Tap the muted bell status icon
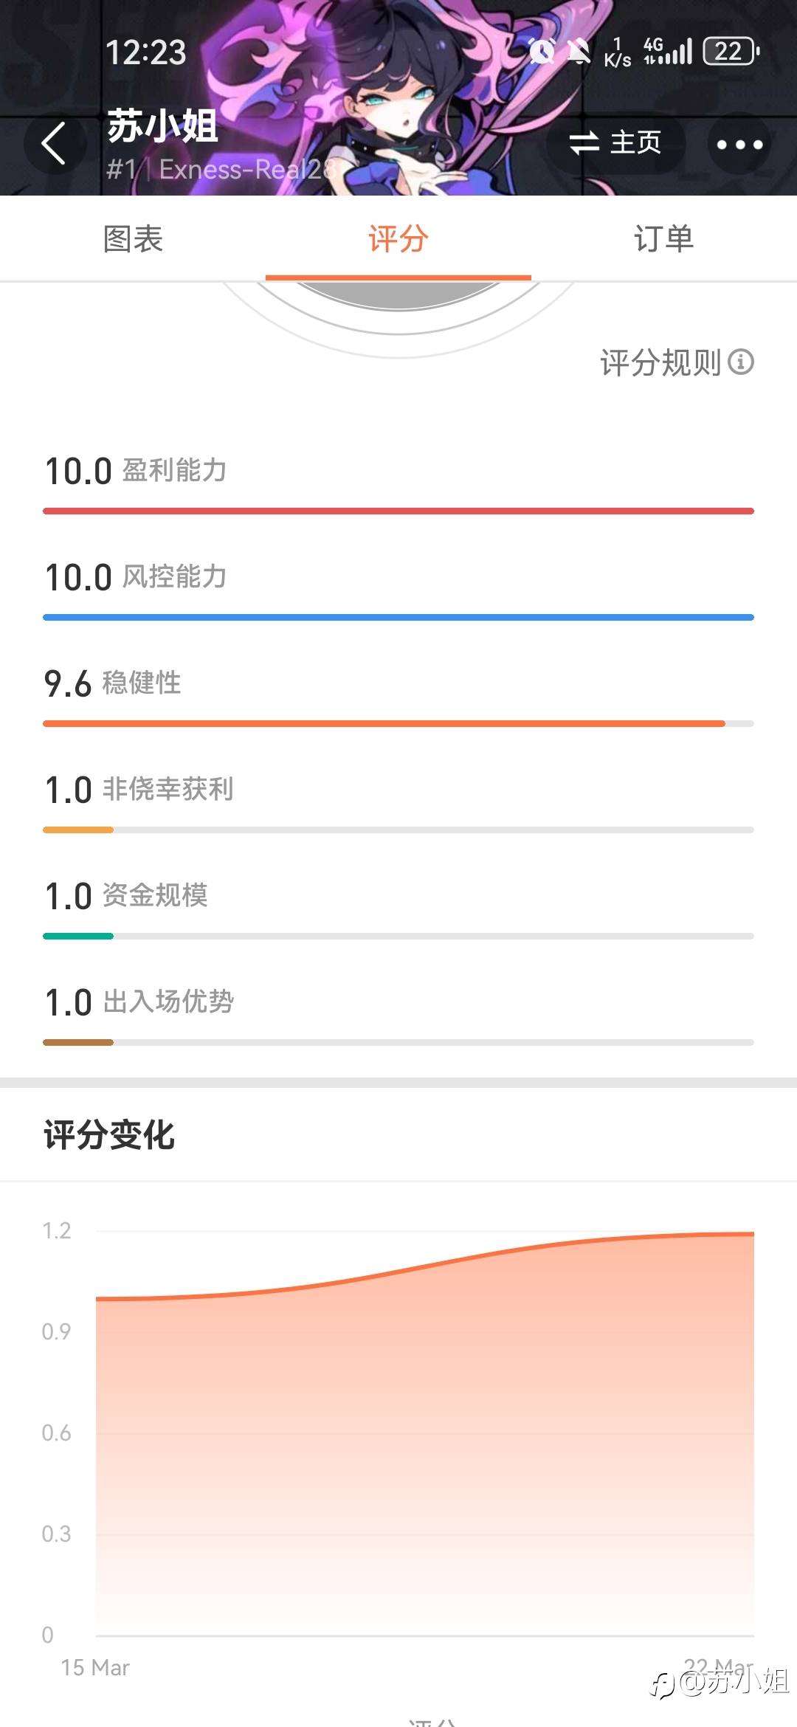 pyautogui.click(x=579, y=52)
